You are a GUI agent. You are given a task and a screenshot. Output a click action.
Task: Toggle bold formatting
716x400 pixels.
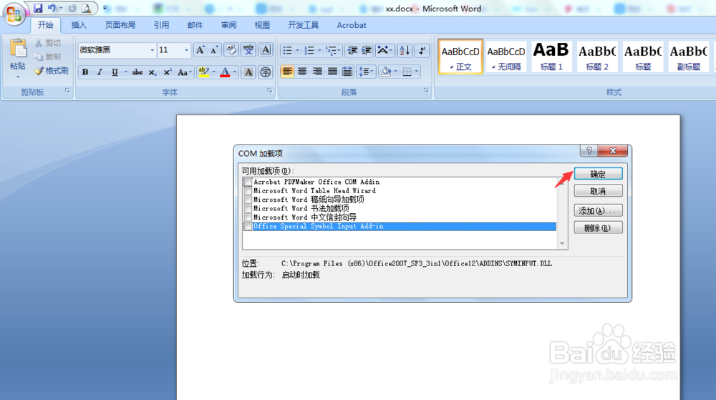85,72
